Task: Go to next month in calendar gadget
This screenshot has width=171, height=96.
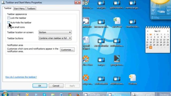Action: point(168,31)
